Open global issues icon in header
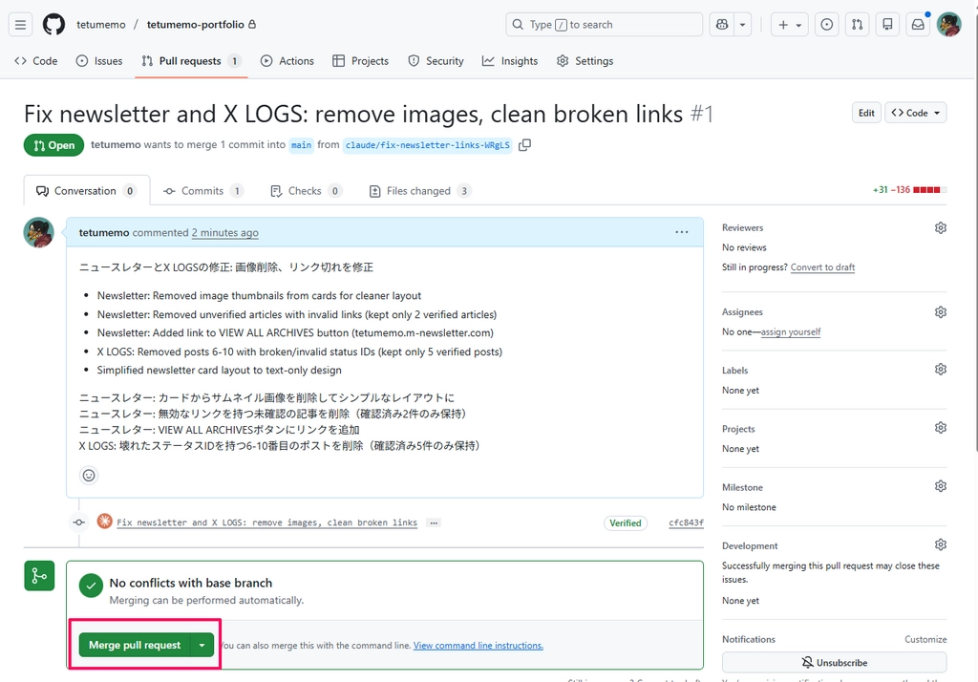Image resolution: width=978 pixels, height=682 pixels. pos(826,24)
